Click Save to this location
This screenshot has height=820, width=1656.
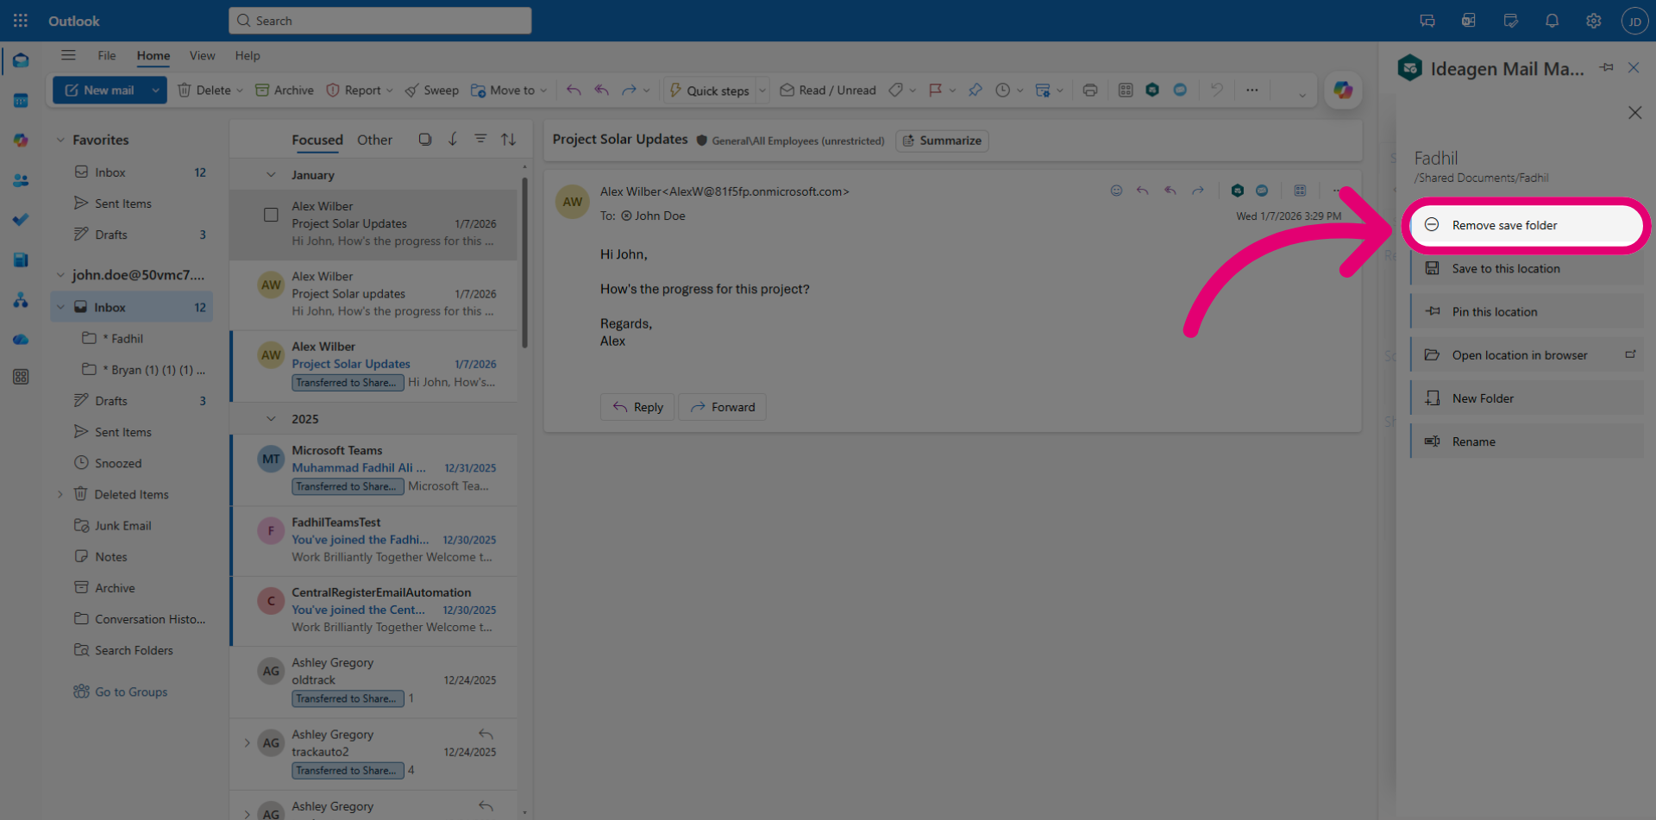tap(1527, 268)
